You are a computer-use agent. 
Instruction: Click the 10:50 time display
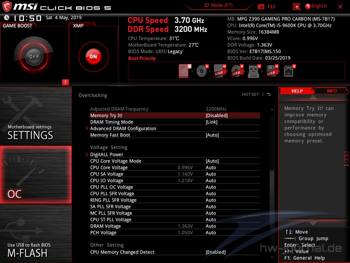pyautogui.click(x=27, y=18)
